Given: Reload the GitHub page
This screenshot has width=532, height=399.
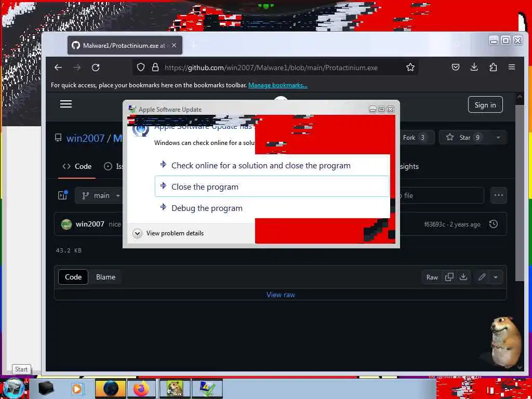Looking at the screenshot, I should point(96,68).
